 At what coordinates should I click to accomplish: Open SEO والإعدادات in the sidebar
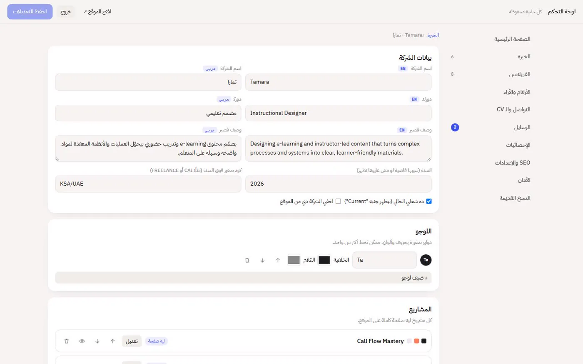(x=513, y=162)
